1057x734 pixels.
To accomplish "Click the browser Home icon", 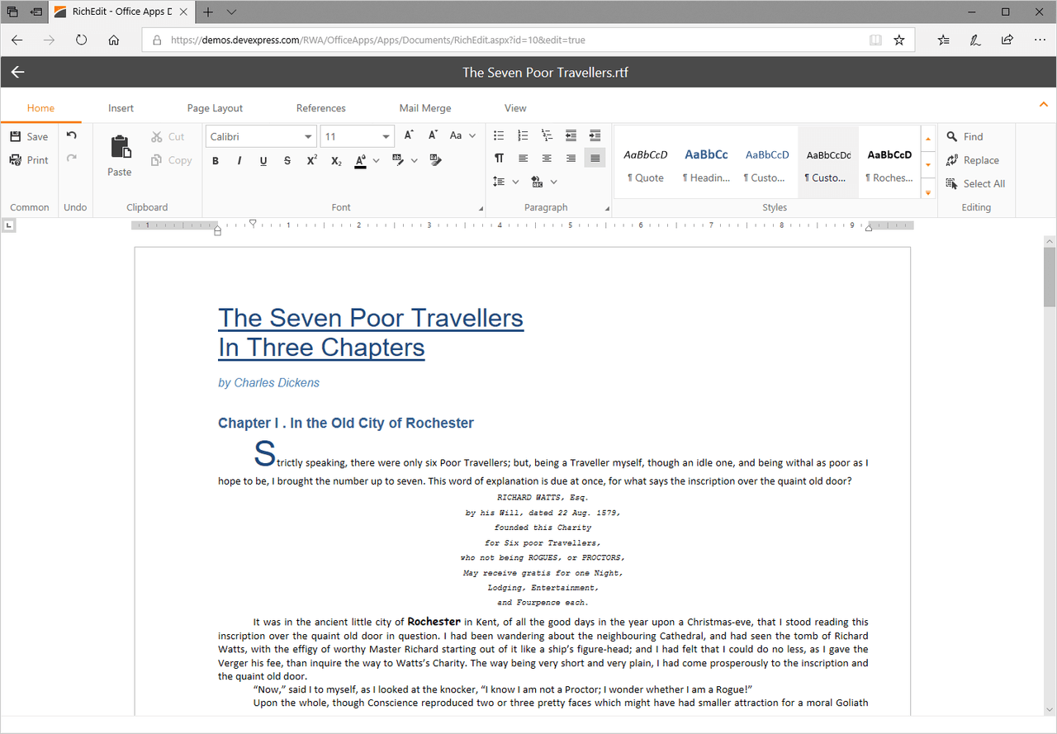I will click(x=114, y=40).
